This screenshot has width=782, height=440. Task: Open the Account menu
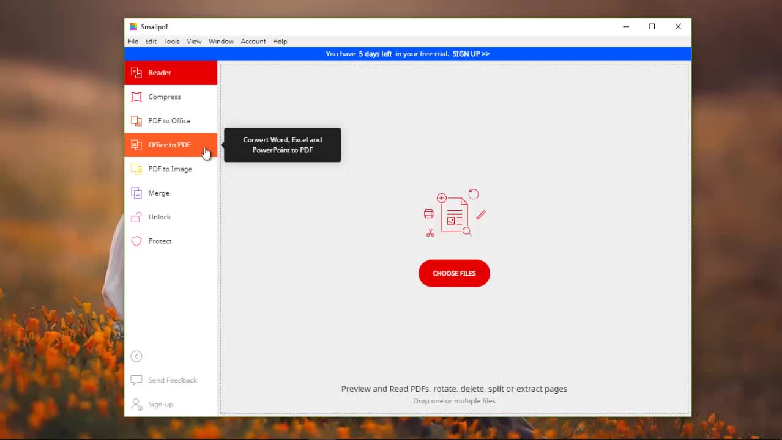point(253,42)
